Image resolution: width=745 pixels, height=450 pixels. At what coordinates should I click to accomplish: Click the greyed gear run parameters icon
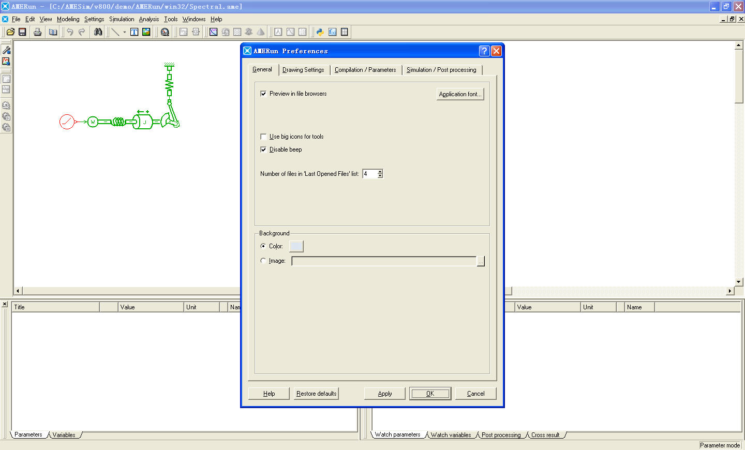point(6,105)
